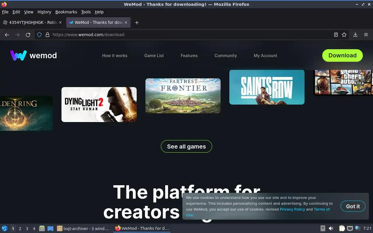Open the Tools menu
This screenshot has height=233, width=373.
86,12
